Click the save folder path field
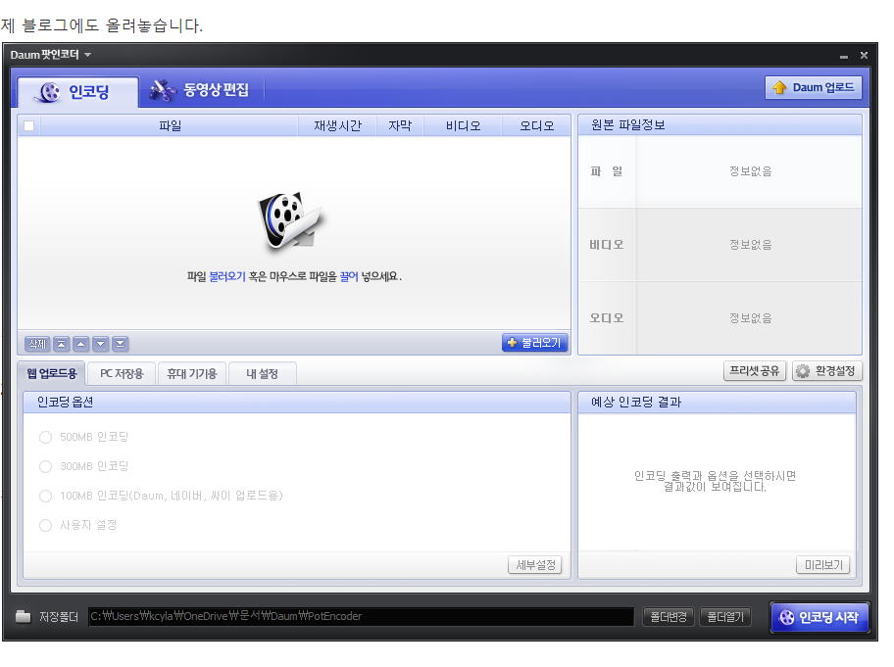The image size is (894, 667). coord(361,617)
